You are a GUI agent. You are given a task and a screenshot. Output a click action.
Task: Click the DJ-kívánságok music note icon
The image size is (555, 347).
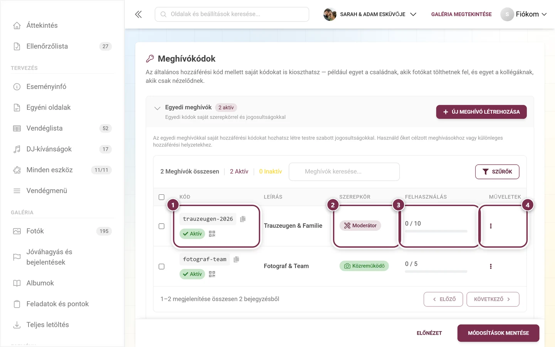[x=17, y=149]
